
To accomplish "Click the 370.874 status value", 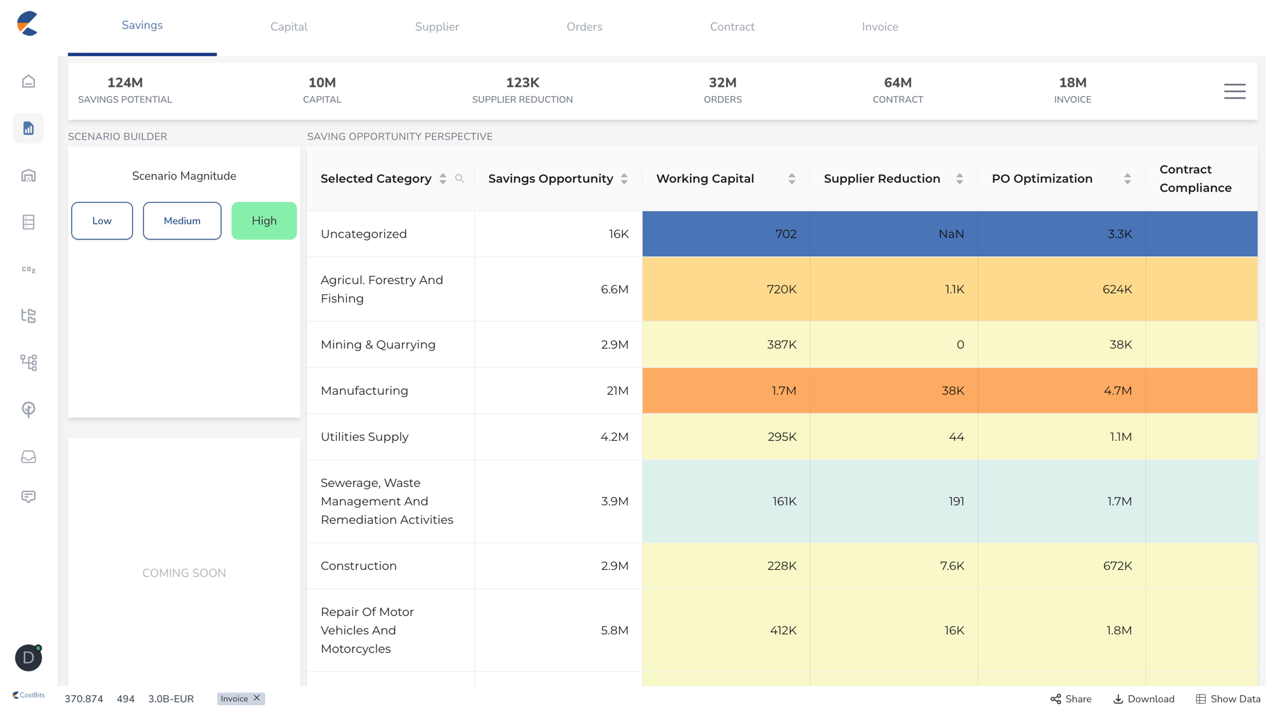I will (x=84, y=699).
